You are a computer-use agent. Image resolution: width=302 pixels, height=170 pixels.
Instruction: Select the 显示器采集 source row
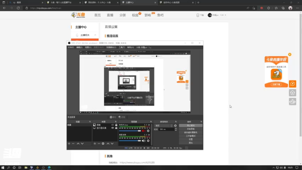[x=105, y=128]
